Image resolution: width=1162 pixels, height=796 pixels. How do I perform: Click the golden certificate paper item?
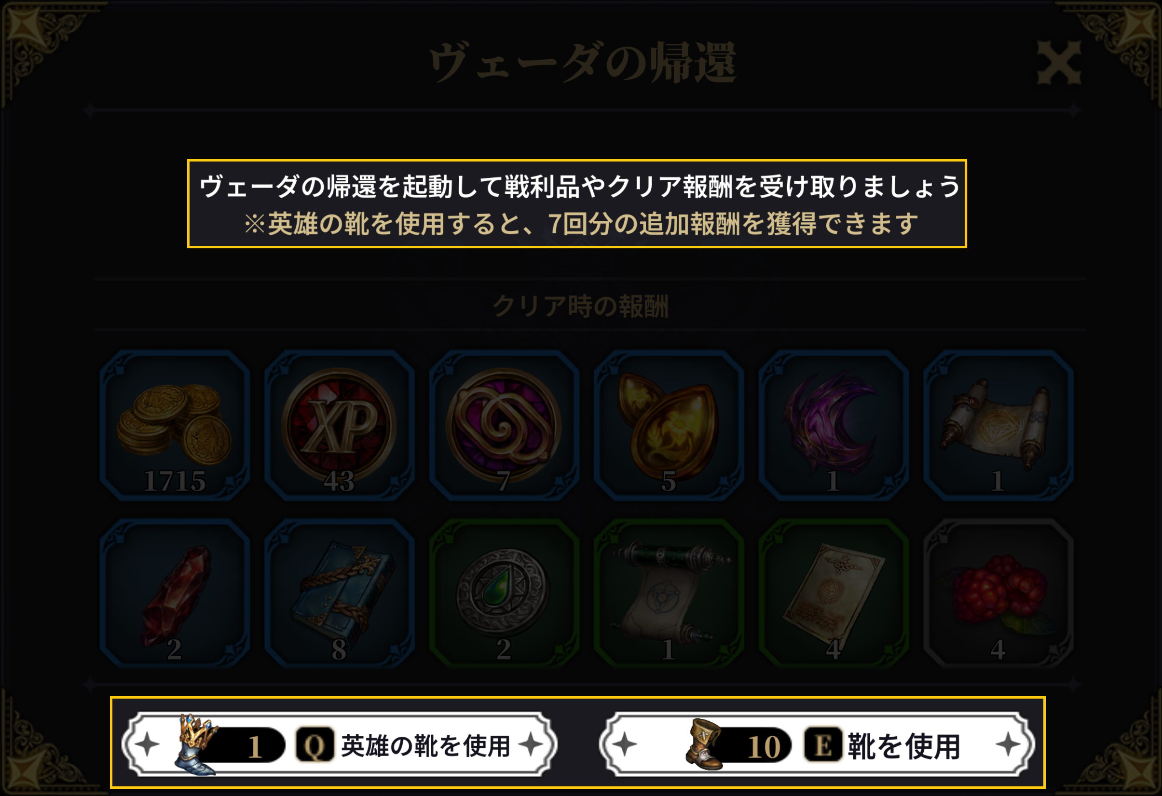(x=834, y=593)
